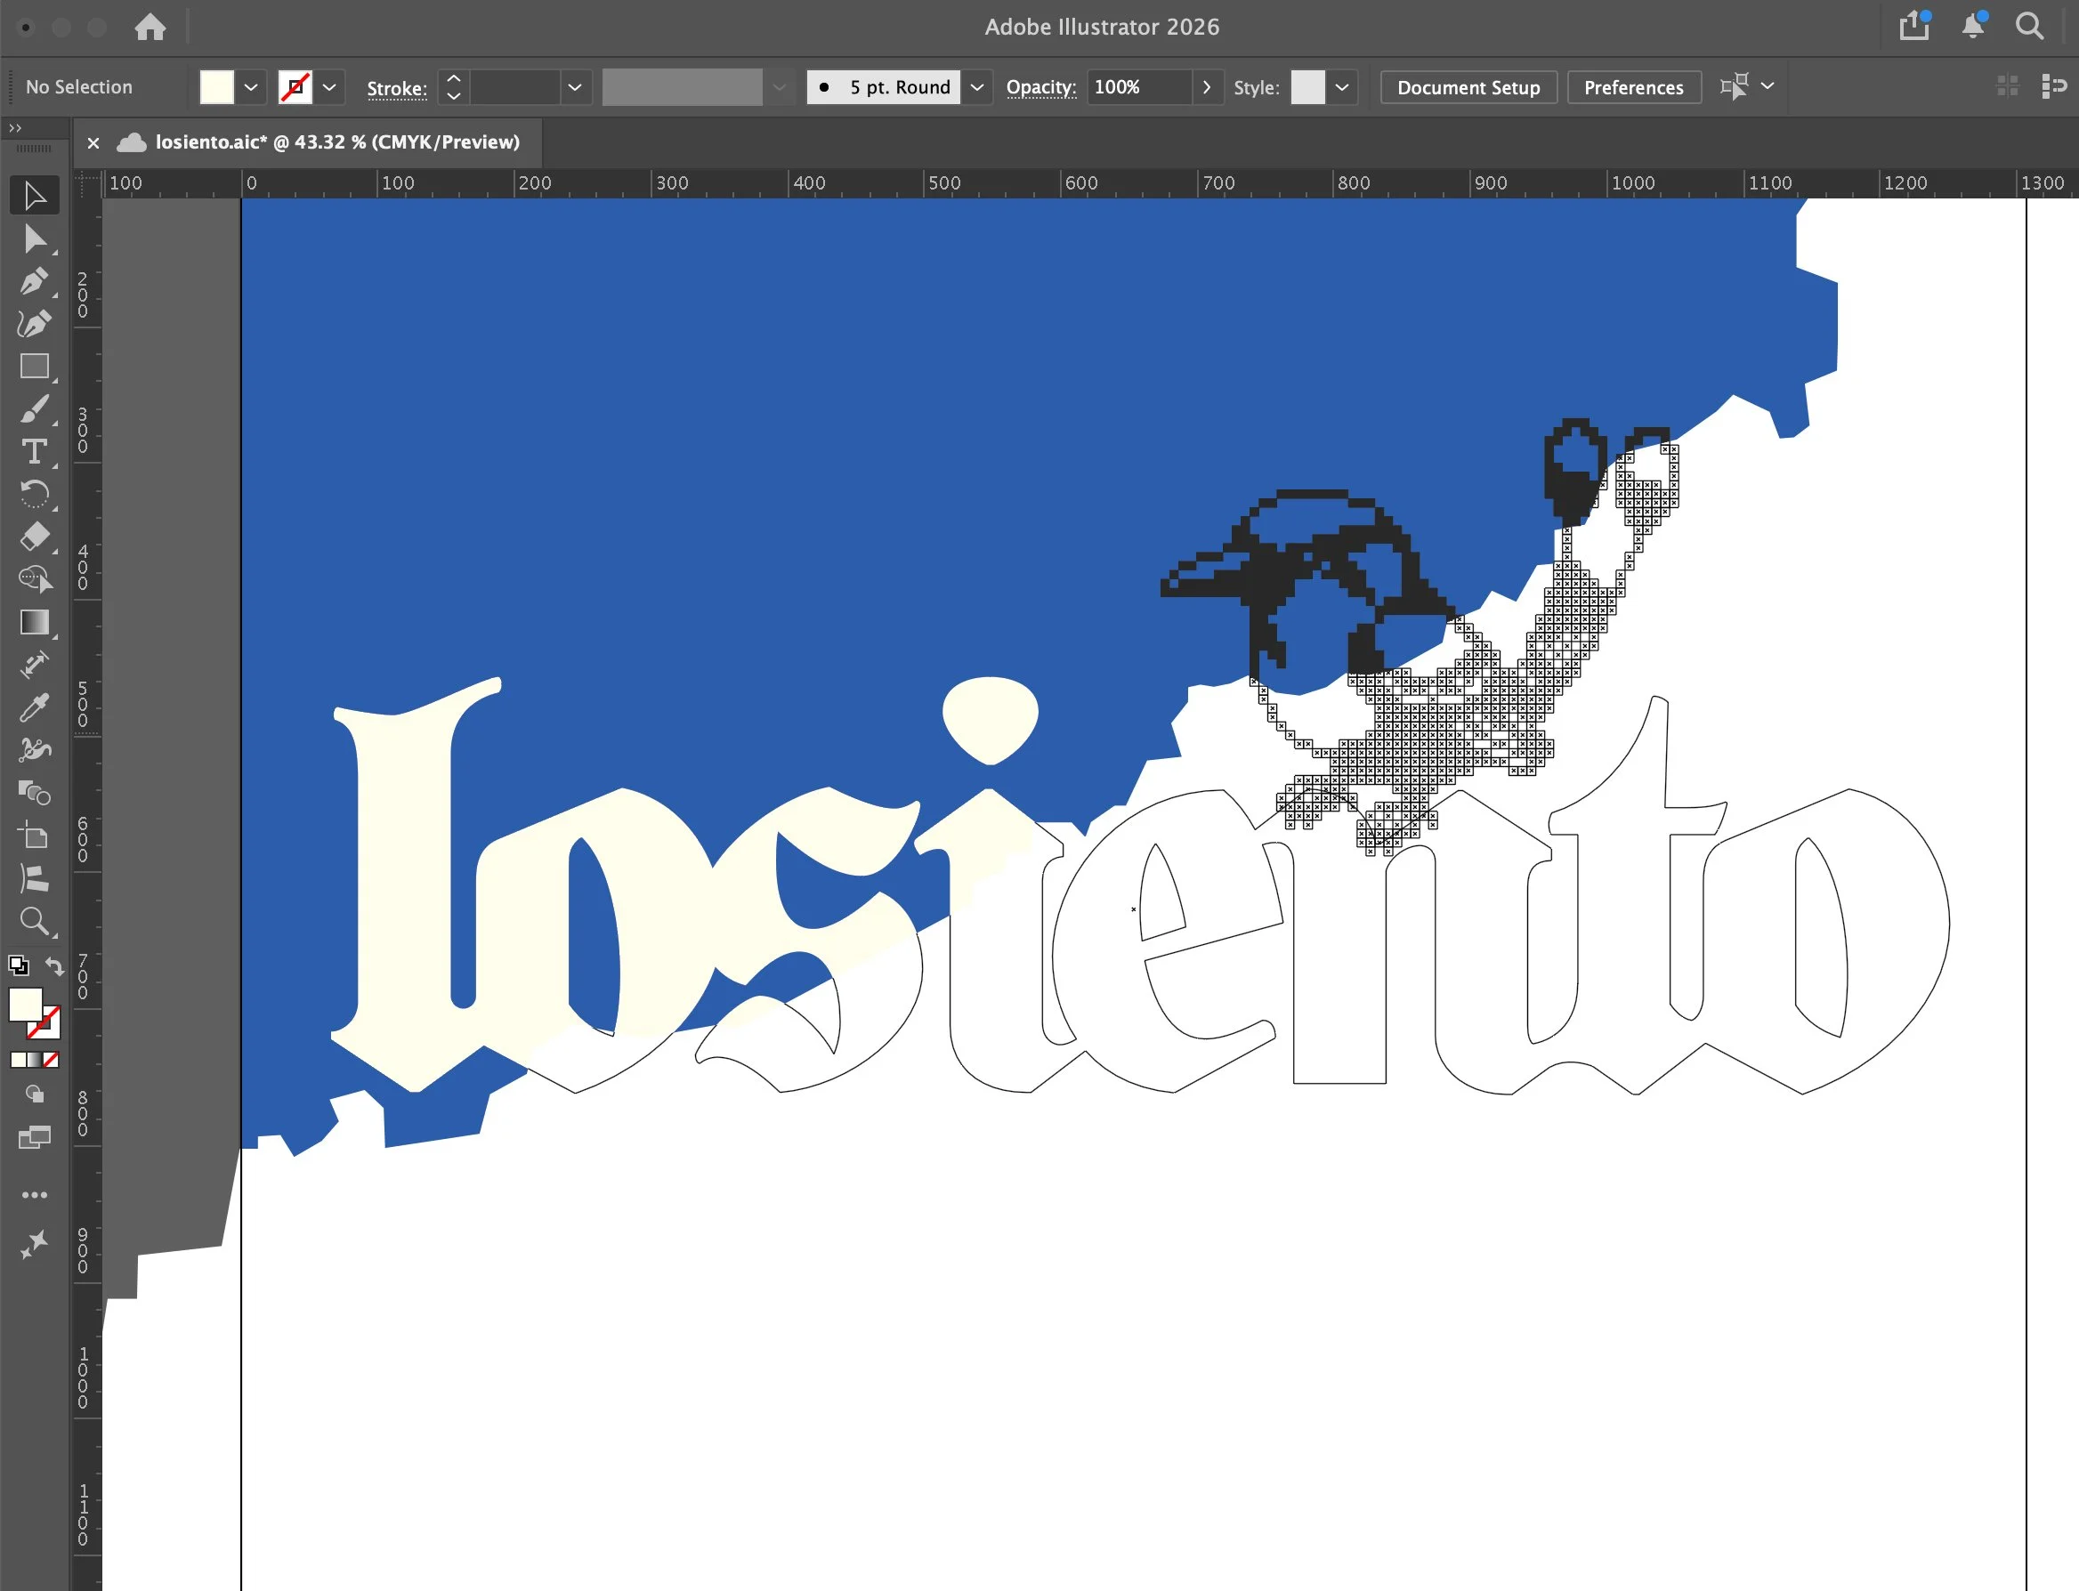Click the stroke weight input field
The height and width of the screenshot is (1591, 2079).
(516, 87)
